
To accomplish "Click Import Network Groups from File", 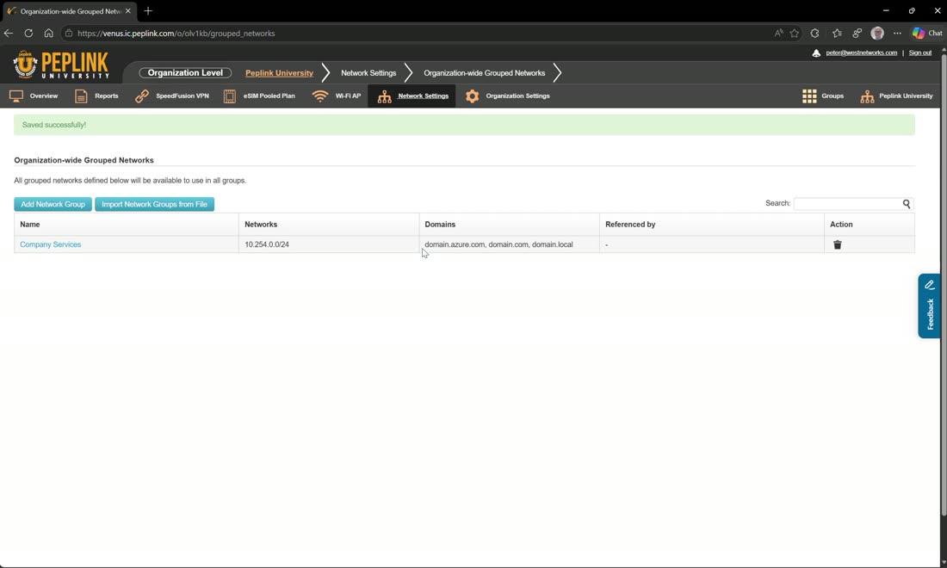I will coord(155,204).
